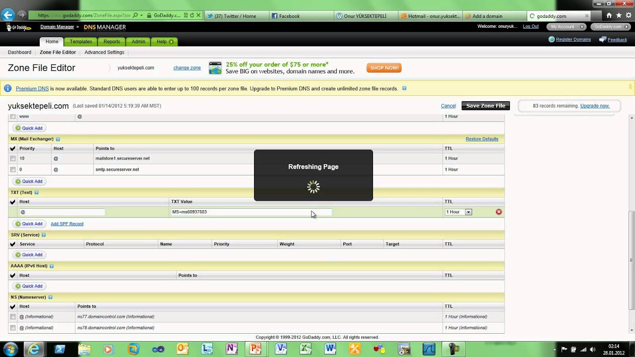Toggle select-all checkmark in SRV header row
The height and width of the screenshot is (357, 635).
point(13,244)
